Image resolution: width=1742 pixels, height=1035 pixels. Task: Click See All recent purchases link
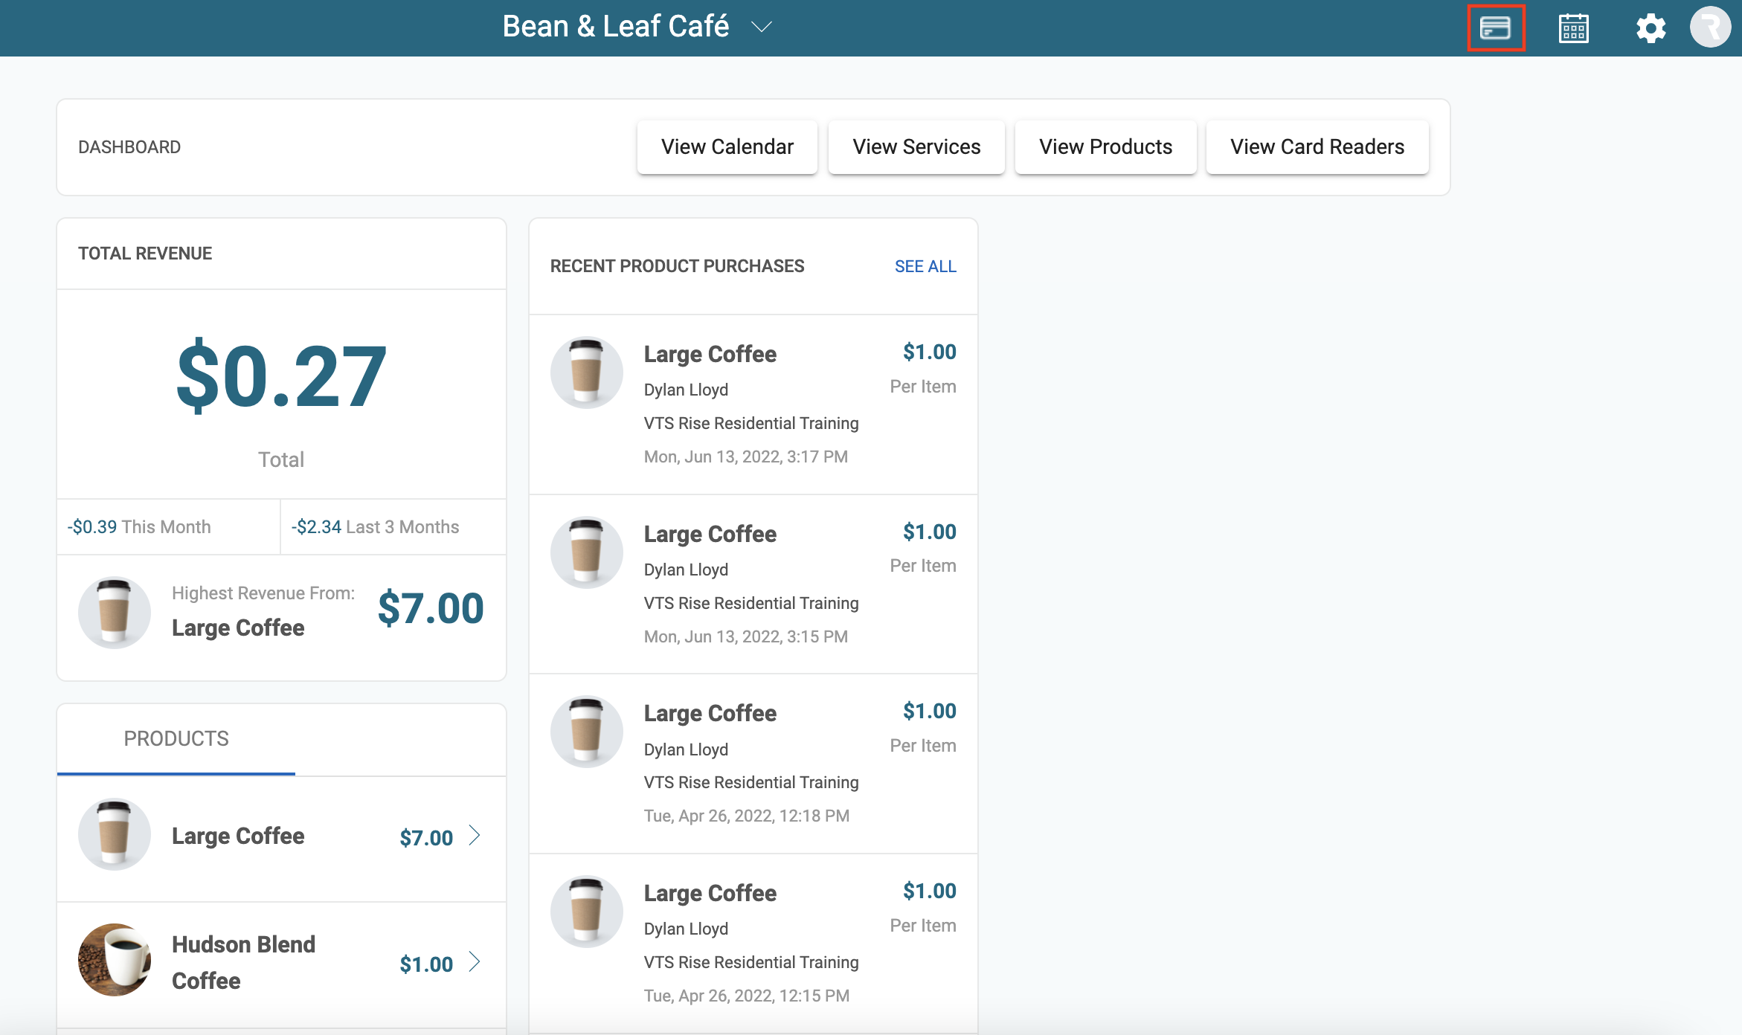pyautogui.click(x=925, y=266)
